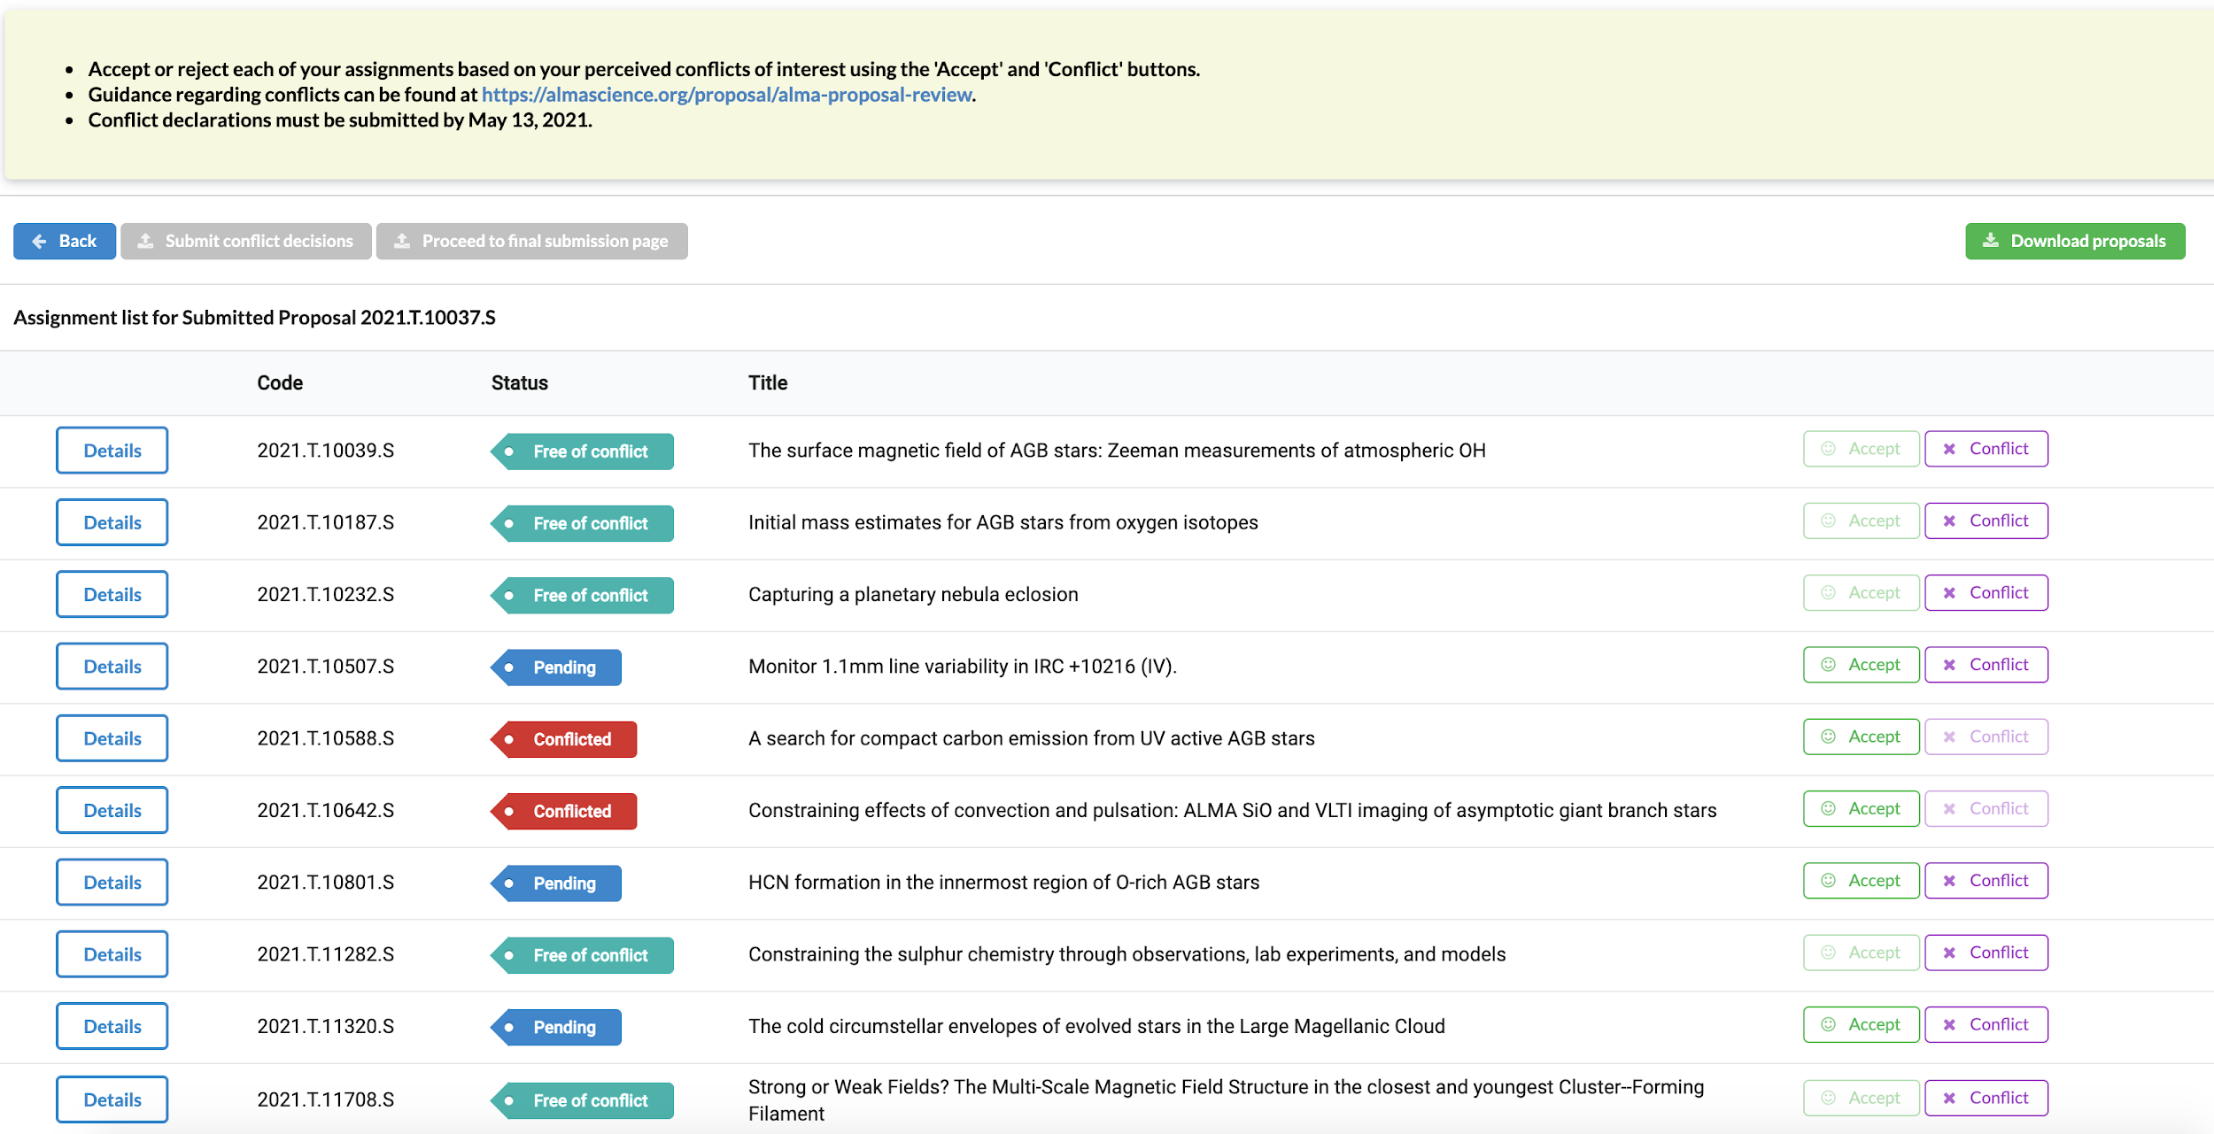Mark 2021.T.10232.S as Conflict
2214x1134 pixels.
tap(1986, 593)
